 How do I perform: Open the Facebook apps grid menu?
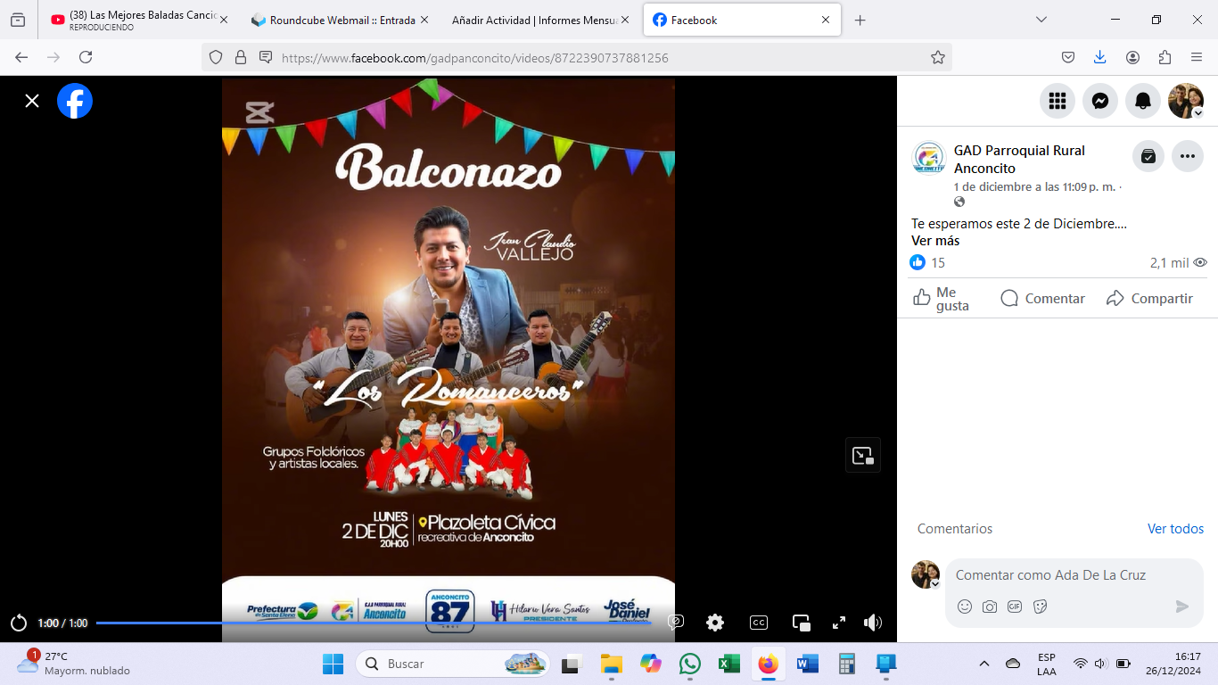pyautogui.click(x=1058, y=101)
